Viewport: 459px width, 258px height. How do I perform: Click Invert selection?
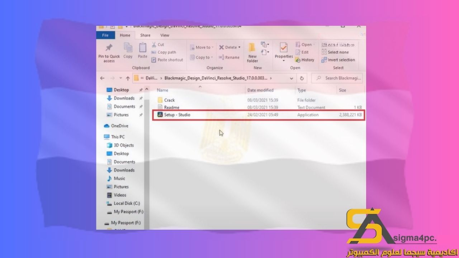pyautogui.click(x=338, y=60)
